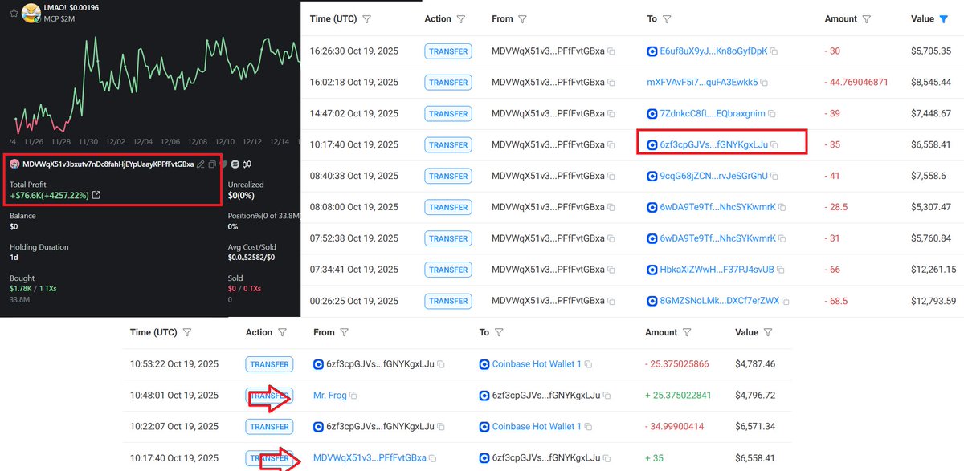The height and width of the screenshot is (471, 964).
Task: Copy the full MDVWqX51v3bxutv7 wallet address
Action: tap(212, 164)
